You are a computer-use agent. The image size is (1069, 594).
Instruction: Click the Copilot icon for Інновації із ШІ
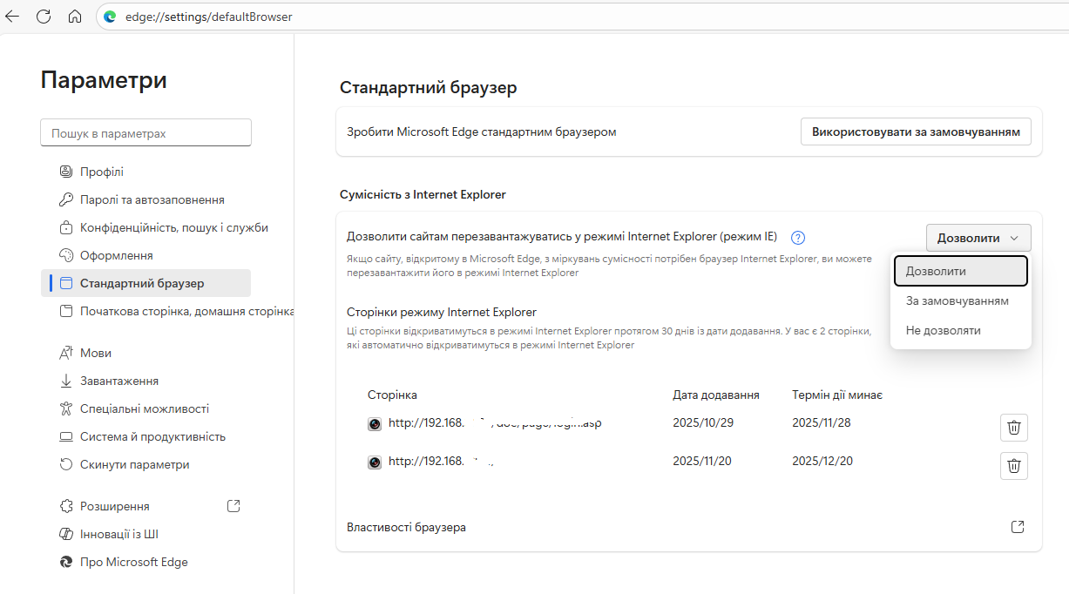66,534
